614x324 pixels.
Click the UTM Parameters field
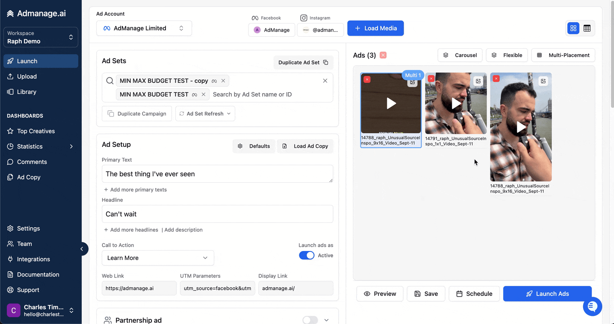[217, 288]
